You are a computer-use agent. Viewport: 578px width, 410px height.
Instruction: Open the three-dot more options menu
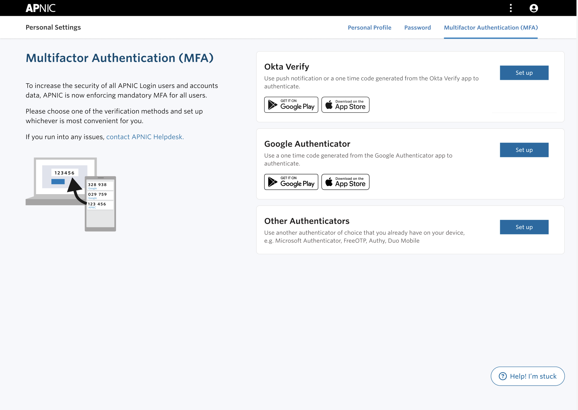pos(511,8)
